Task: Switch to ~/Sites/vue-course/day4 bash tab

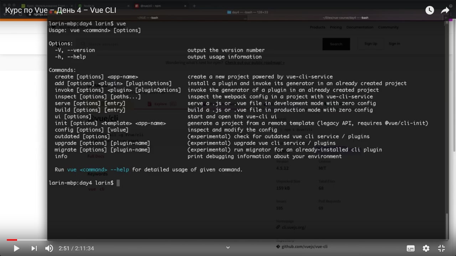Action: (345, 17)
